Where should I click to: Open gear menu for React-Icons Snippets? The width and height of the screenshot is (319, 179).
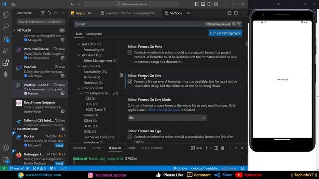(63, 111)
